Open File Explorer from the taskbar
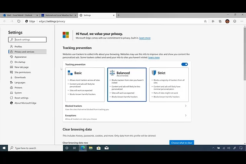Viewport: 246px width, 164px height. pyautogui.click(x=91, y=148)
